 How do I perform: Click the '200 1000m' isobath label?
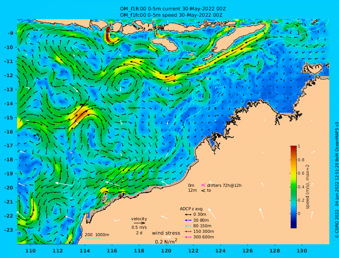click(x=97, y=235)
